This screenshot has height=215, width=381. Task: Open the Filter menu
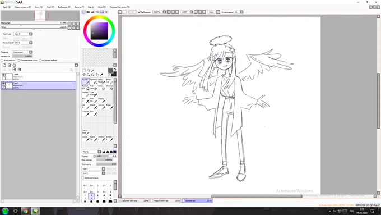click(x=79, y=7)
